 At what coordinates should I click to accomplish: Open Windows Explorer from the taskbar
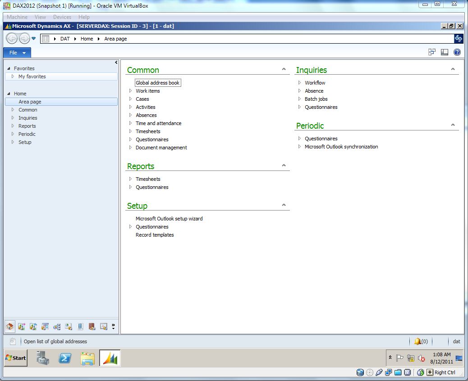(87, 359)
